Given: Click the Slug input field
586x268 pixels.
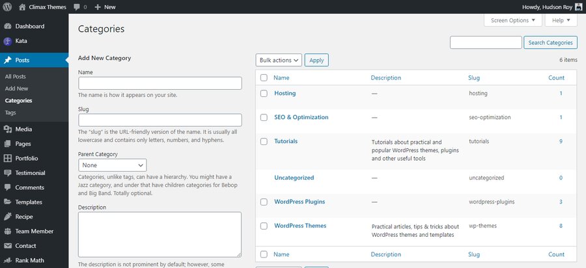Looking at the screenshot, I should [x=160, y=120].
